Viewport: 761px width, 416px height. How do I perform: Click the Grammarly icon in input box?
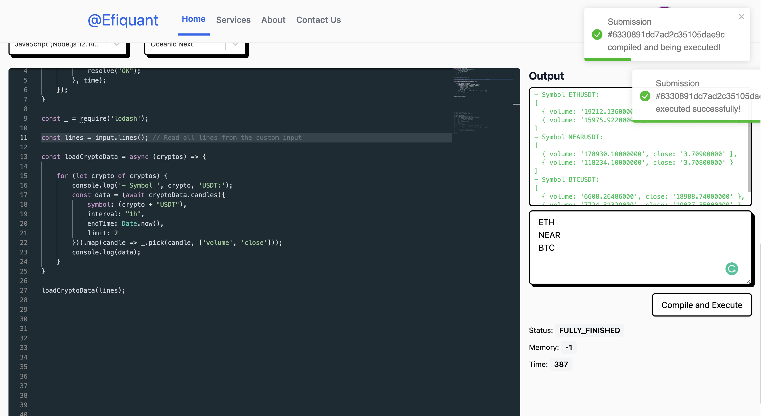pos(732,269)
